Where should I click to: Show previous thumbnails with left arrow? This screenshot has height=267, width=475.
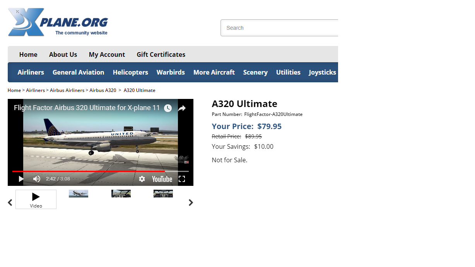[10, 202]
